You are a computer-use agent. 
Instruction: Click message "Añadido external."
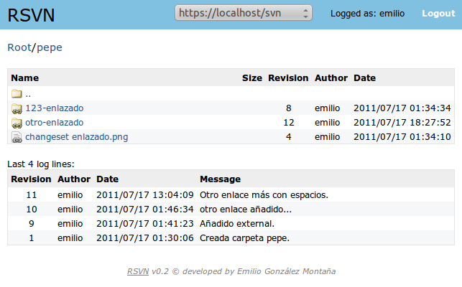[237, 224]
